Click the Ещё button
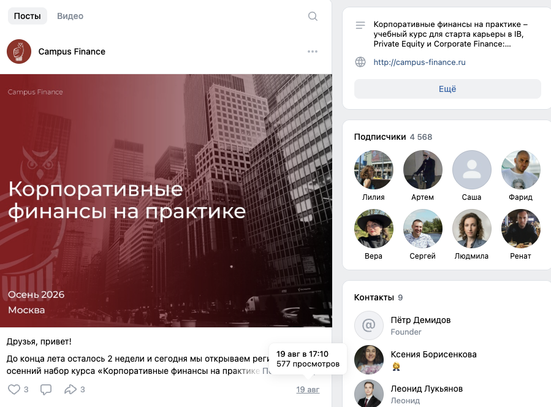The width and height of the screenshot is (551, 407). [447, 89]
